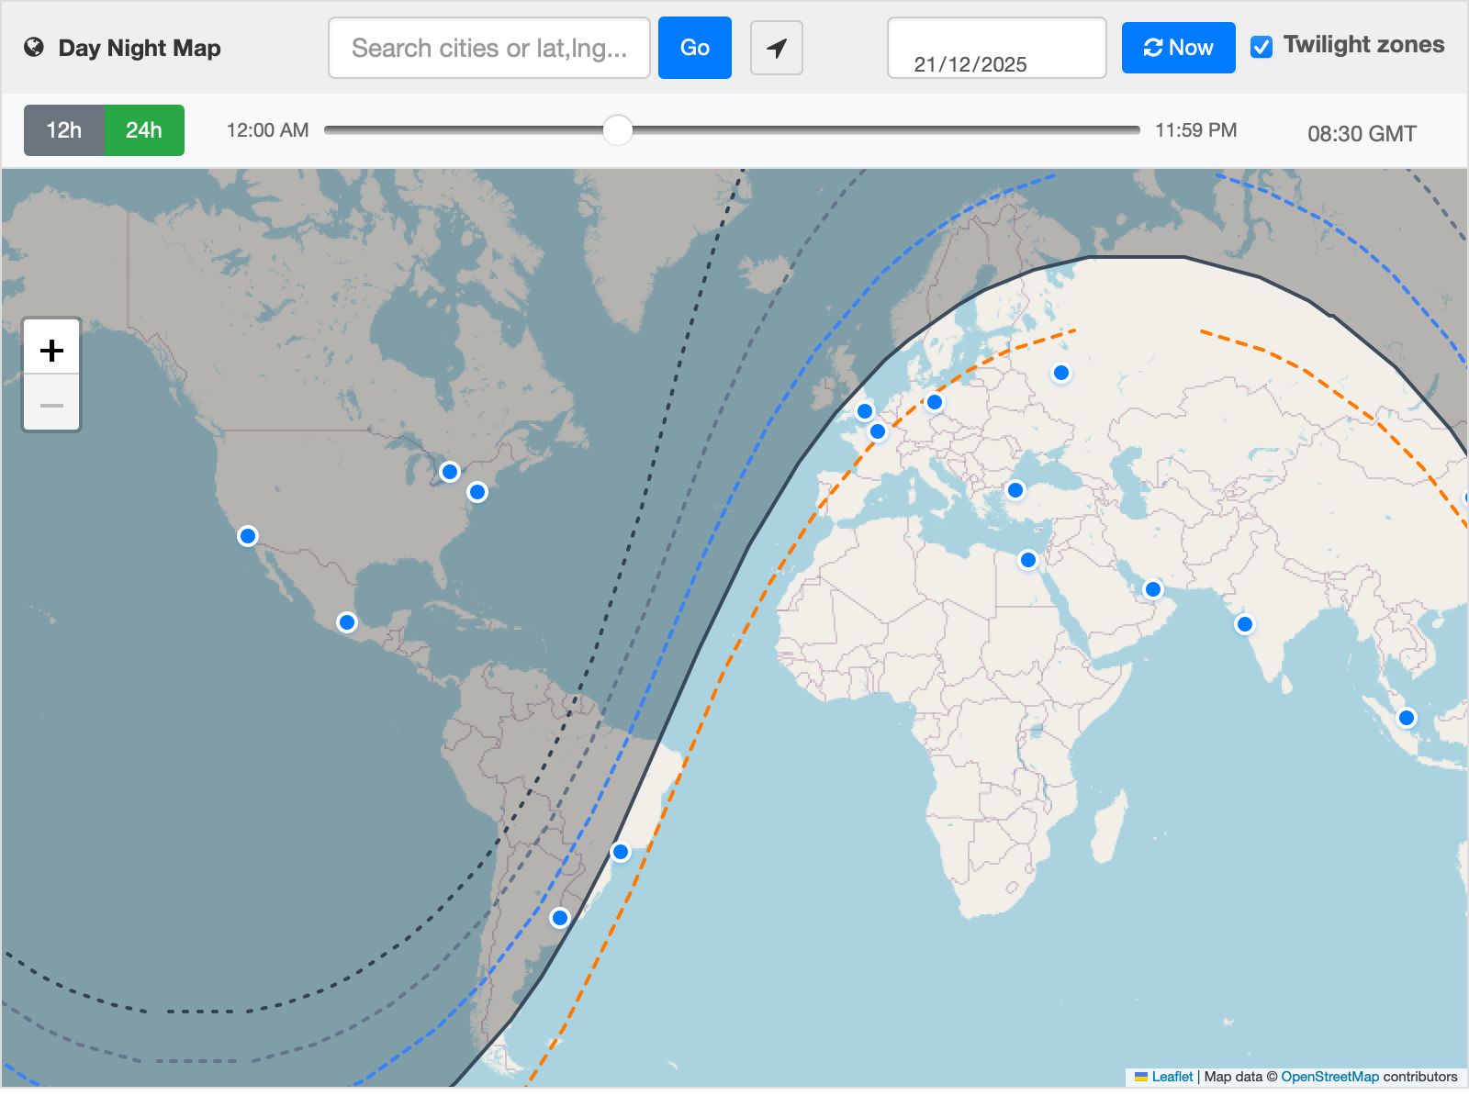Select the city marker over Moscow
Screen dimensions: 1469x1107
[1061, 373]
